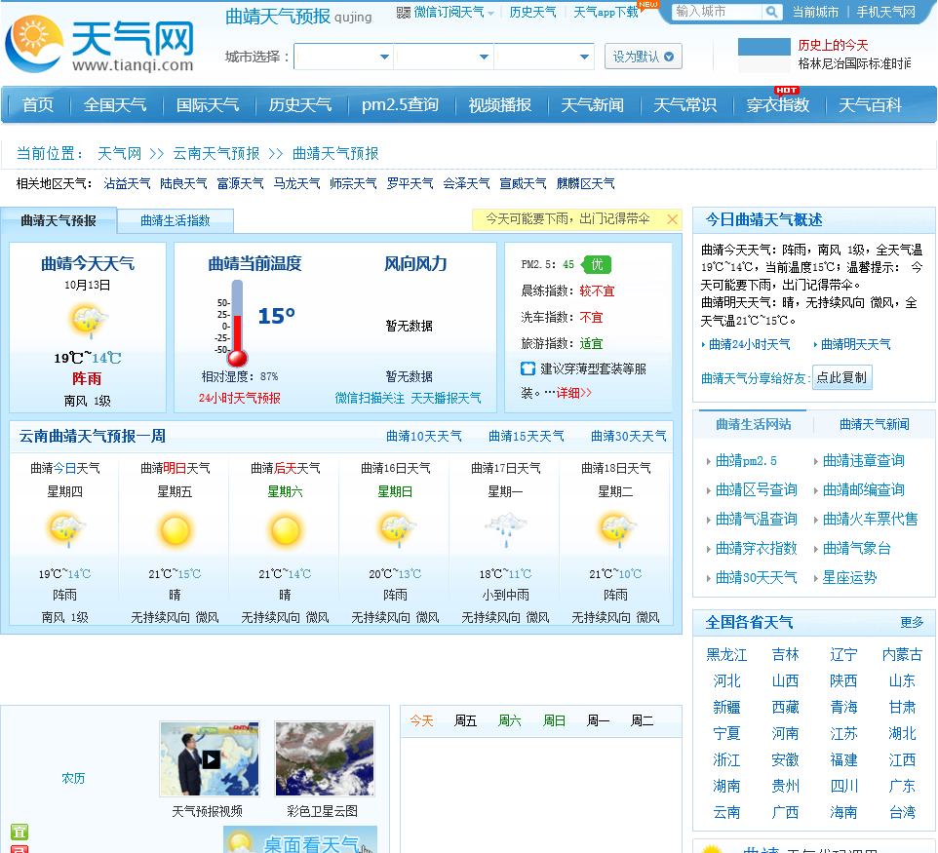Screen dimensions: 938x853
Task: Select the 周六 tab in hourly panel
Action: 510,720
